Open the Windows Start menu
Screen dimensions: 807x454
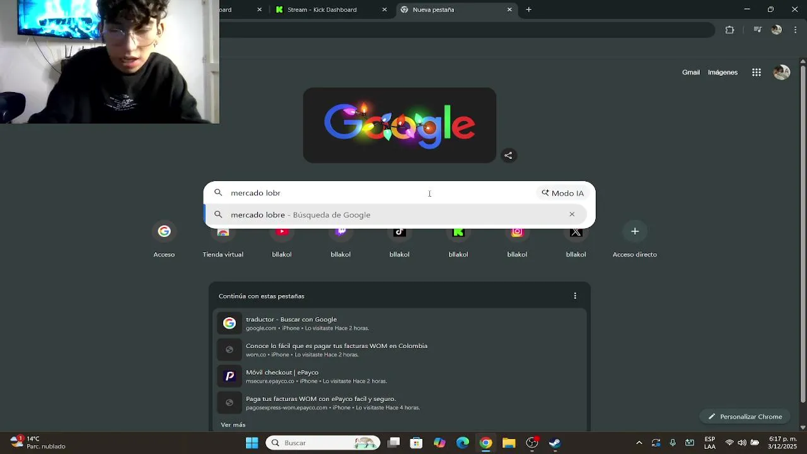click(252, 443)
